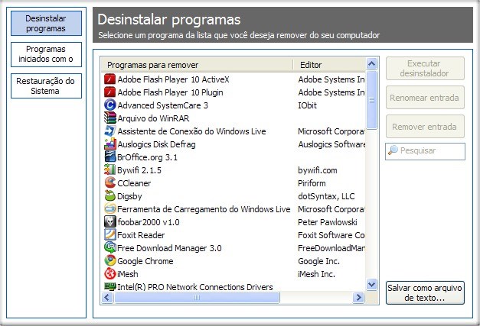Click the bywifi.com editor cell

pos(318,170)
